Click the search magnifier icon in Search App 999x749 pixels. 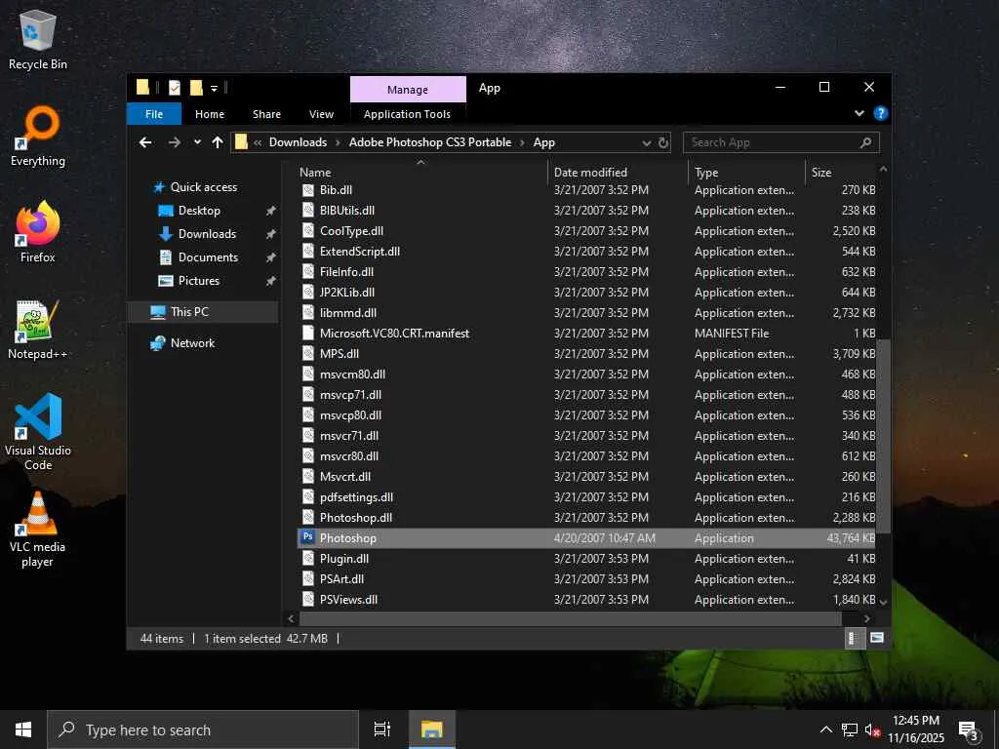click(x=865, y=142)
